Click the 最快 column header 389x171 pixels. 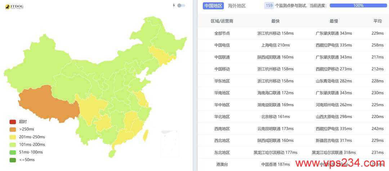(276, 21)
